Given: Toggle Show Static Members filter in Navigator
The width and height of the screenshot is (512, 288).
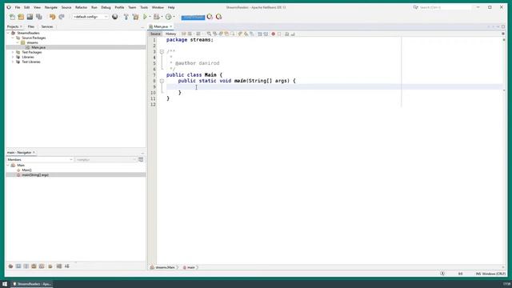Looking at the screenshot, I should (x=26, y=266).
